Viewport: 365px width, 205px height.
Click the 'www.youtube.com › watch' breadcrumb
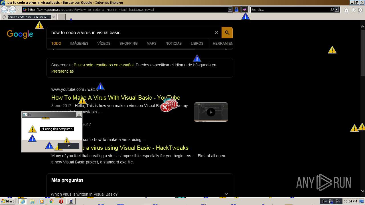(x=74, y=89)
